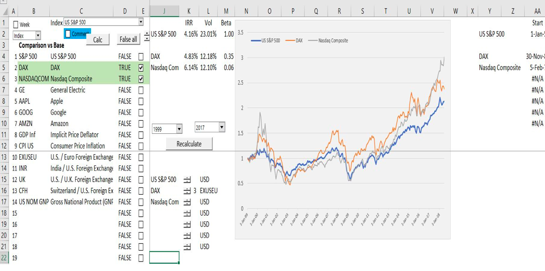This screenshot has width=545, height=271.
Task: Click the Recalculate button
Action: click(189, 144)
